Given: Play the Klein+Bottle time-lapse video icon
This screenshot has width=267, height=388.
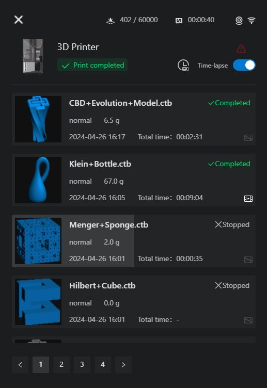Looking at the screenshot, I should click(x=248, y=199).
